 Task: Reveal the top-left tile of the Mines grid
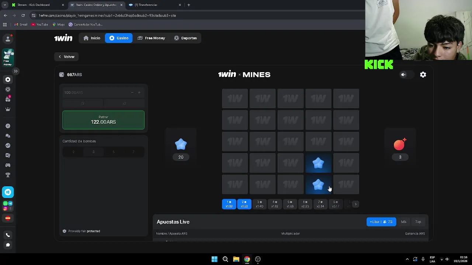[235, 99]
